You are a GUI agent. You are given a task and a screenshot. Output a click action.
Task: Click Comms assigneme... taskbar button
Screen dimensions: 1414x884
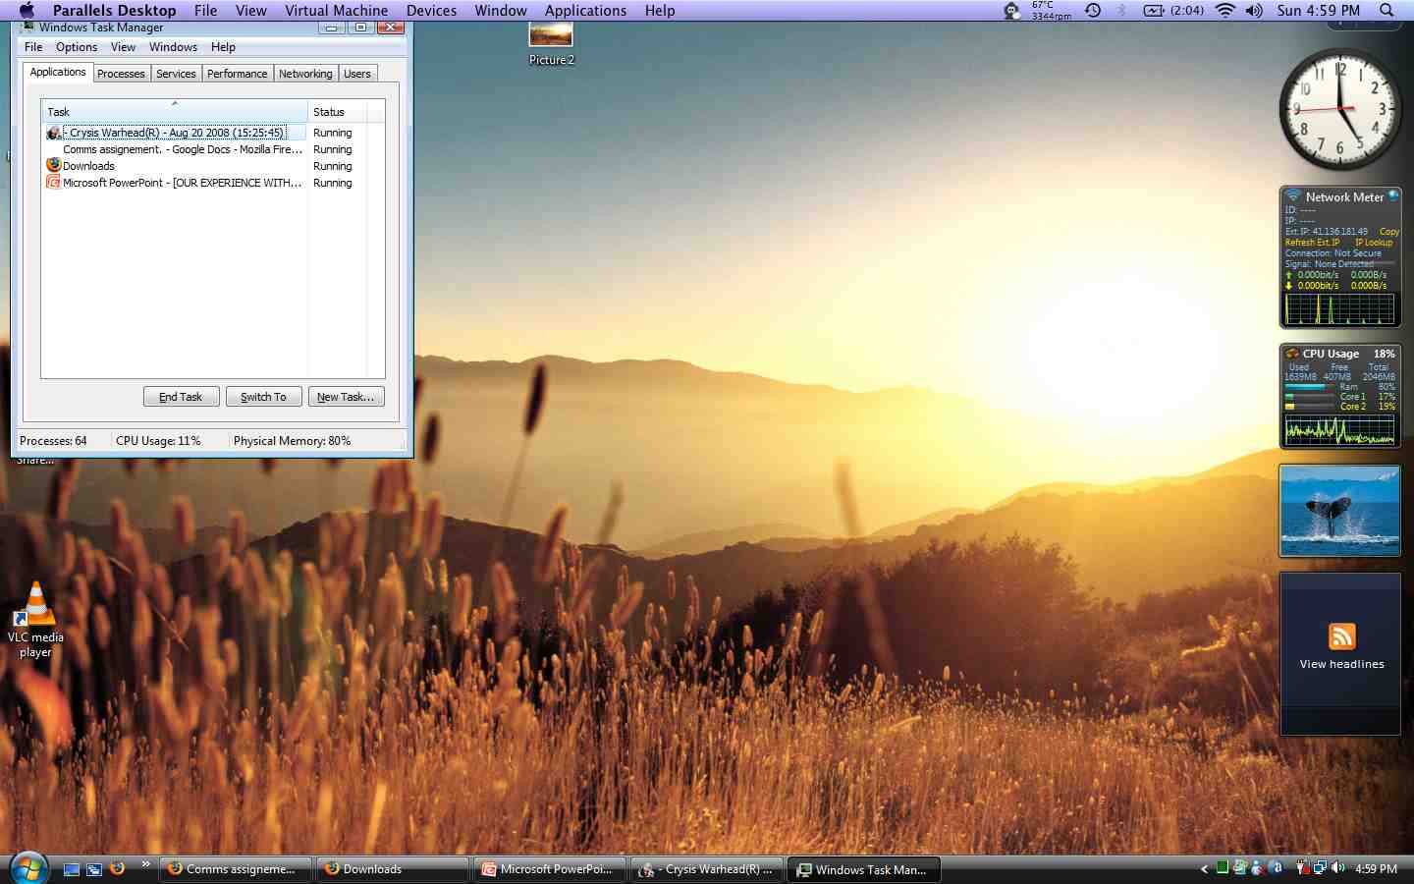point(236,869)
